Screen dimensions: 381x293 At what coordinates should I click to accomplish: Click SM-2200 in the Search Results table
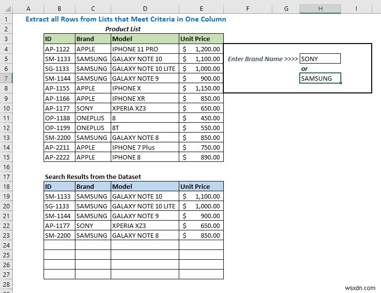[x=60, y=235]
